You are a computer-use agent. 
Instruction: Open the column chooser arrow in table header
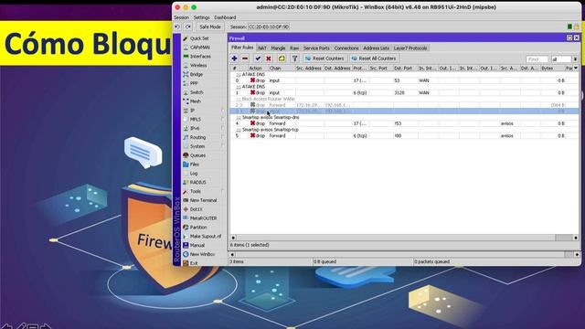(x=576, y=69)
